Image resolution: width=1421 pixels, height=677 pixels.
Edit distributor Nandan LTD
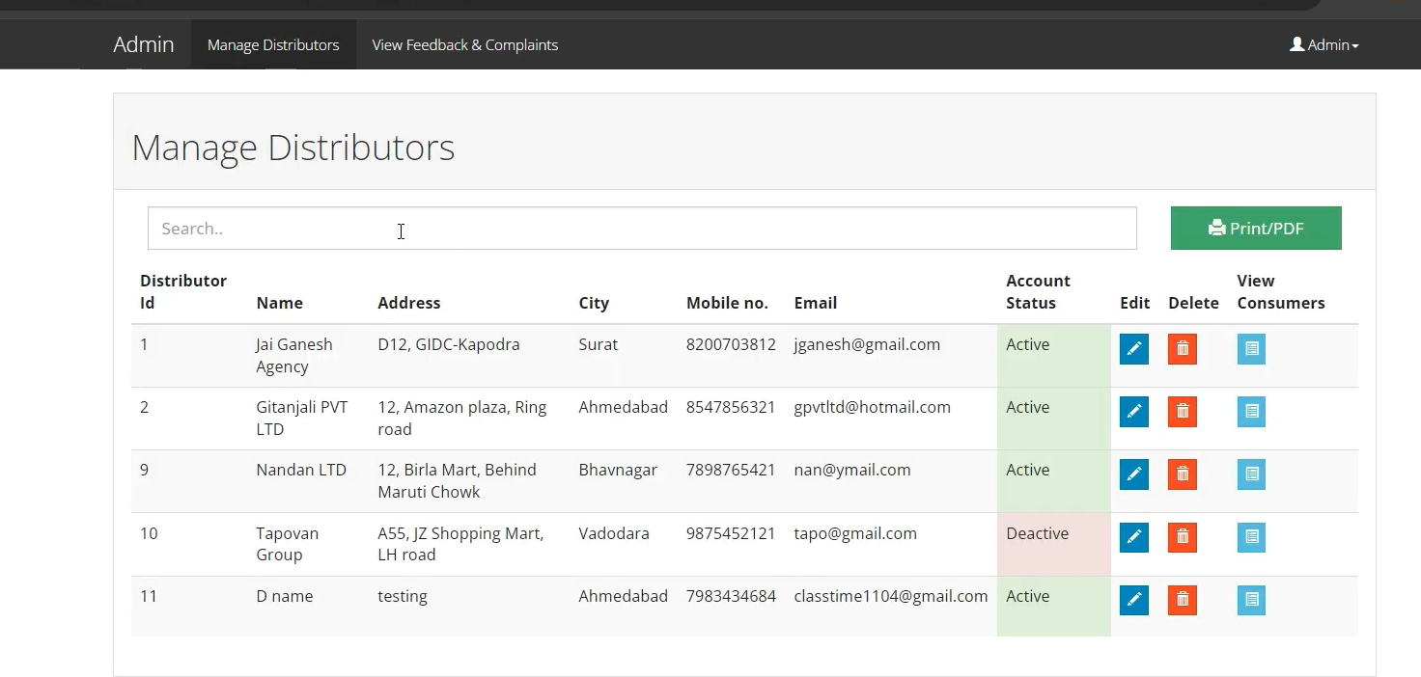pos(1134,474)
